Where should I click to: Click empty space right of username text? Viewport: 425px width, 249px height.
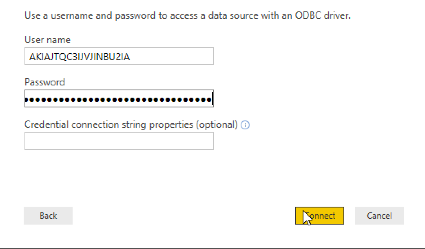click(x=171, y=56)
